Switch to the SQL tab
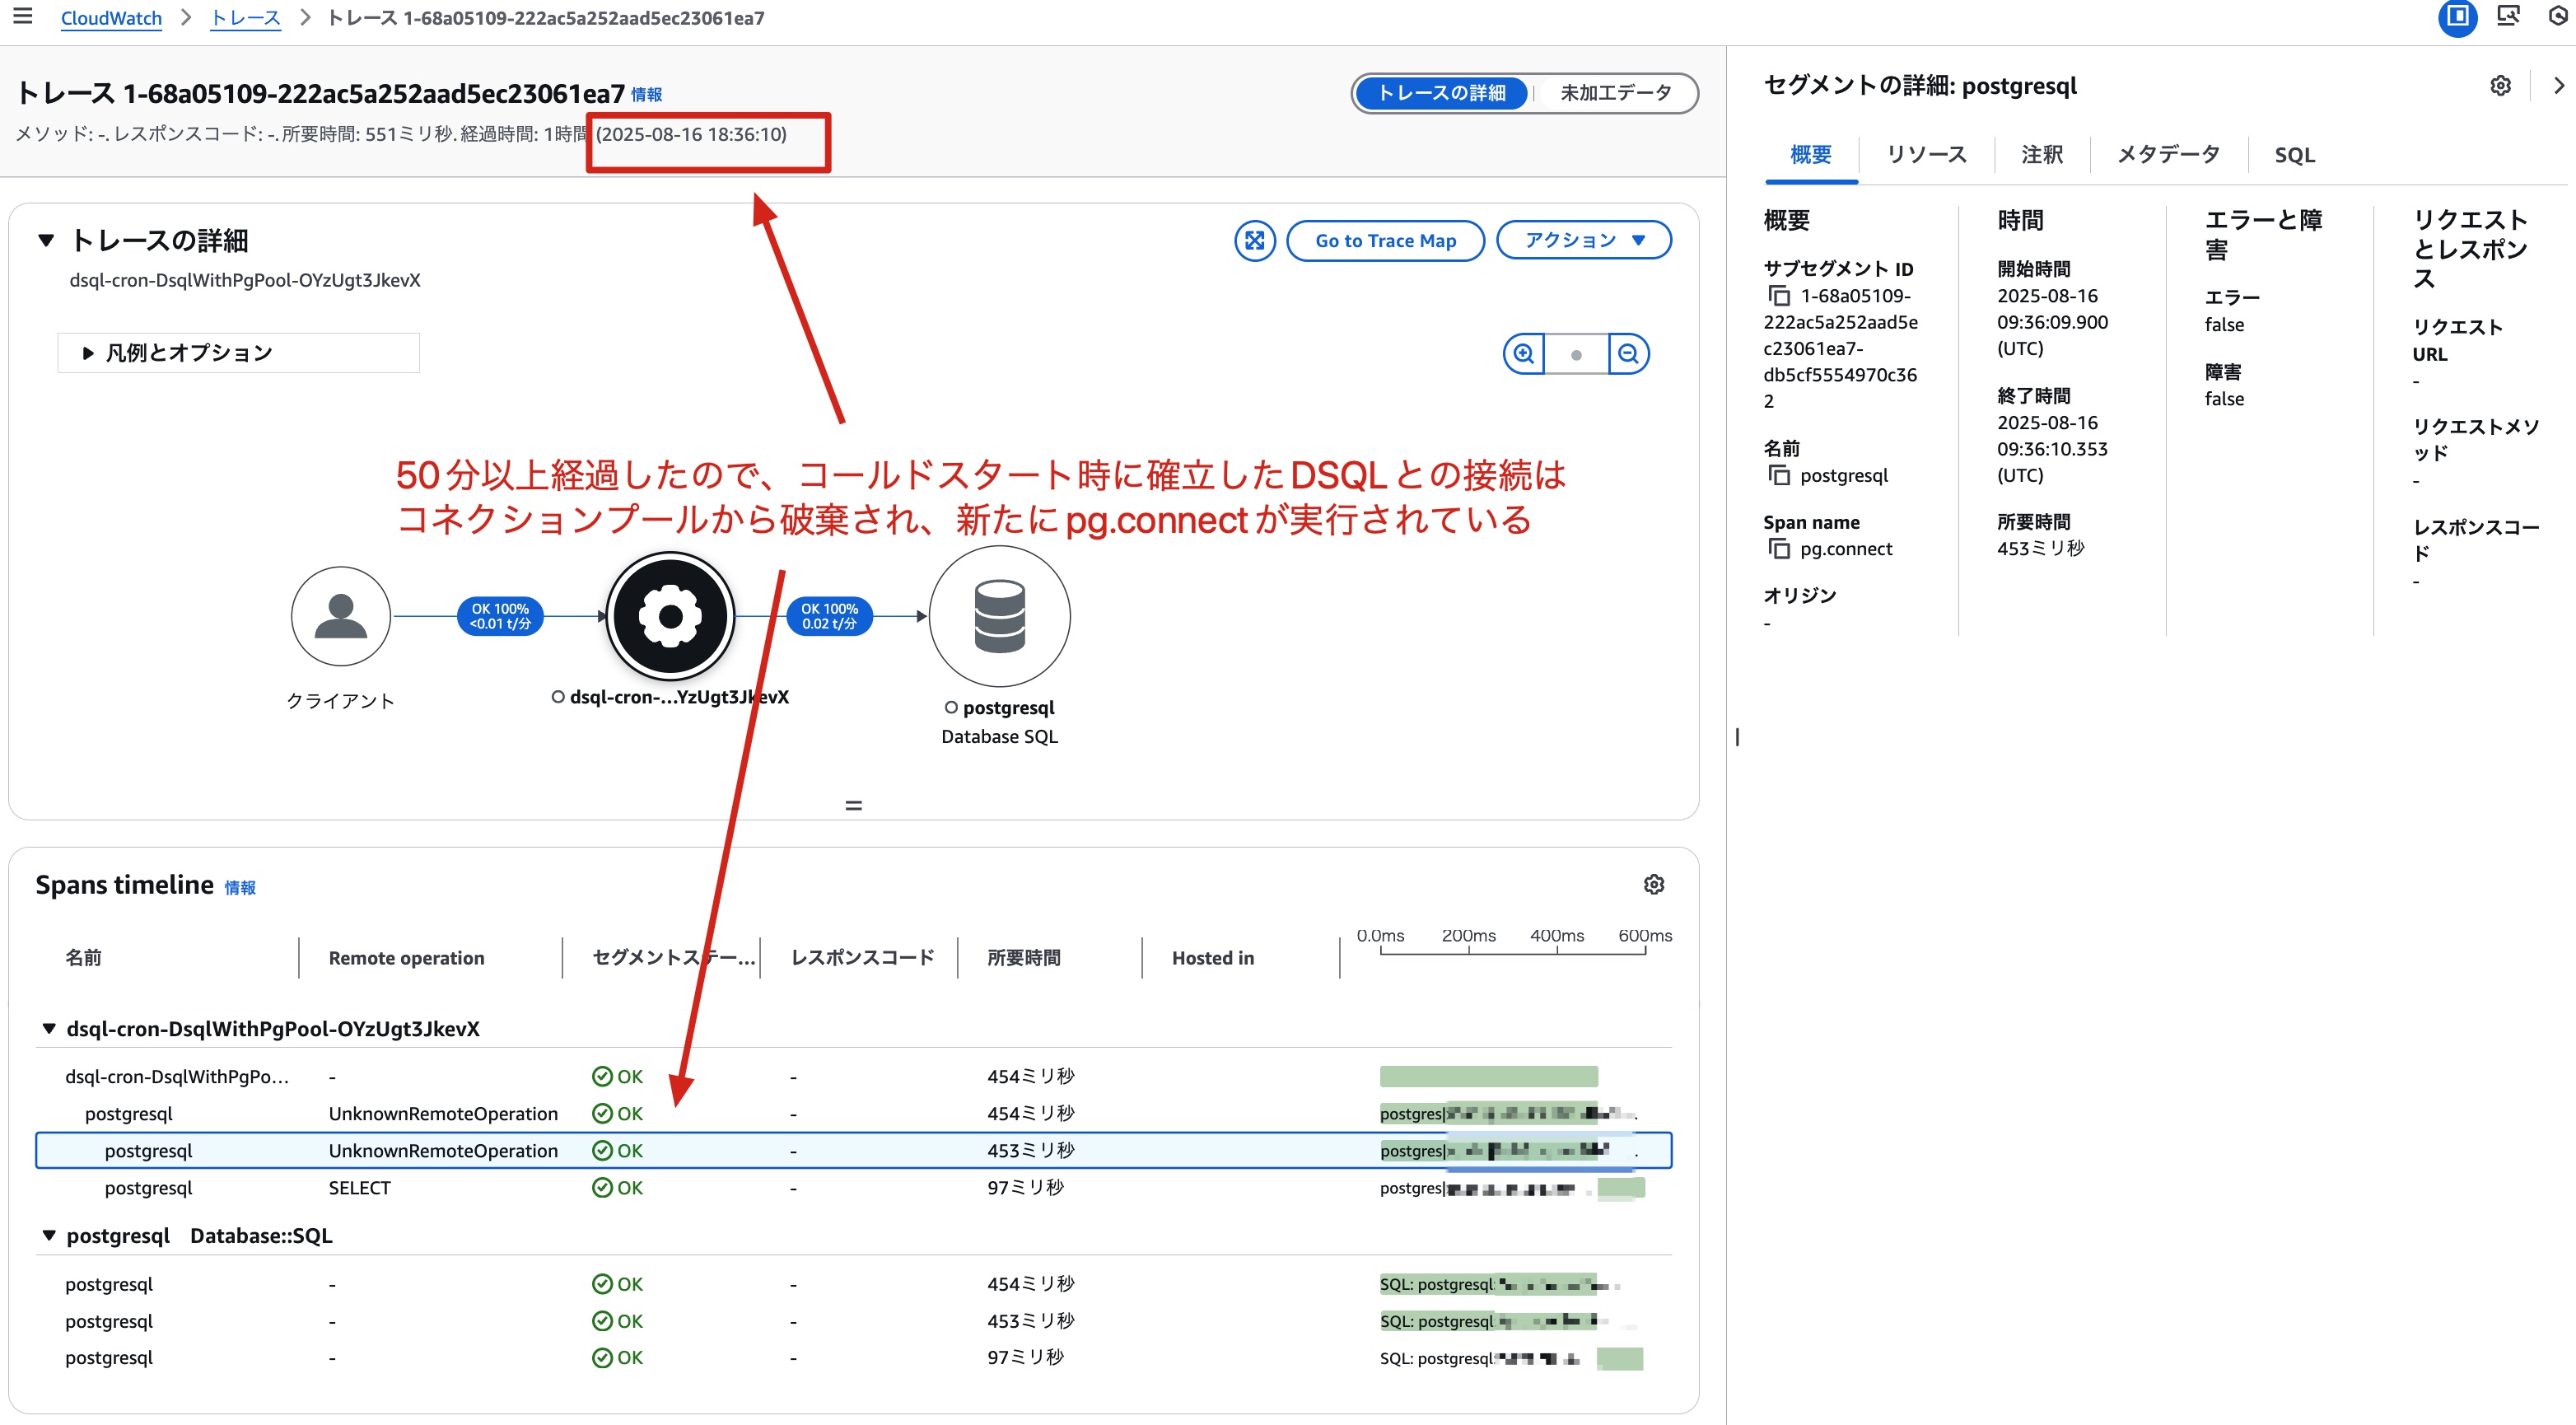 pyautogui.click(x=2294, y=155)
